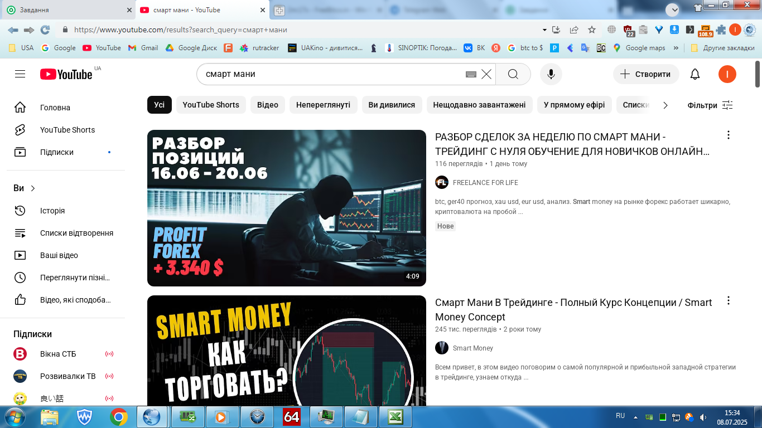The image size is (762, 428).
Task: Open the on-screen keyboard icon in search box
Action: (x=471, y=74)
